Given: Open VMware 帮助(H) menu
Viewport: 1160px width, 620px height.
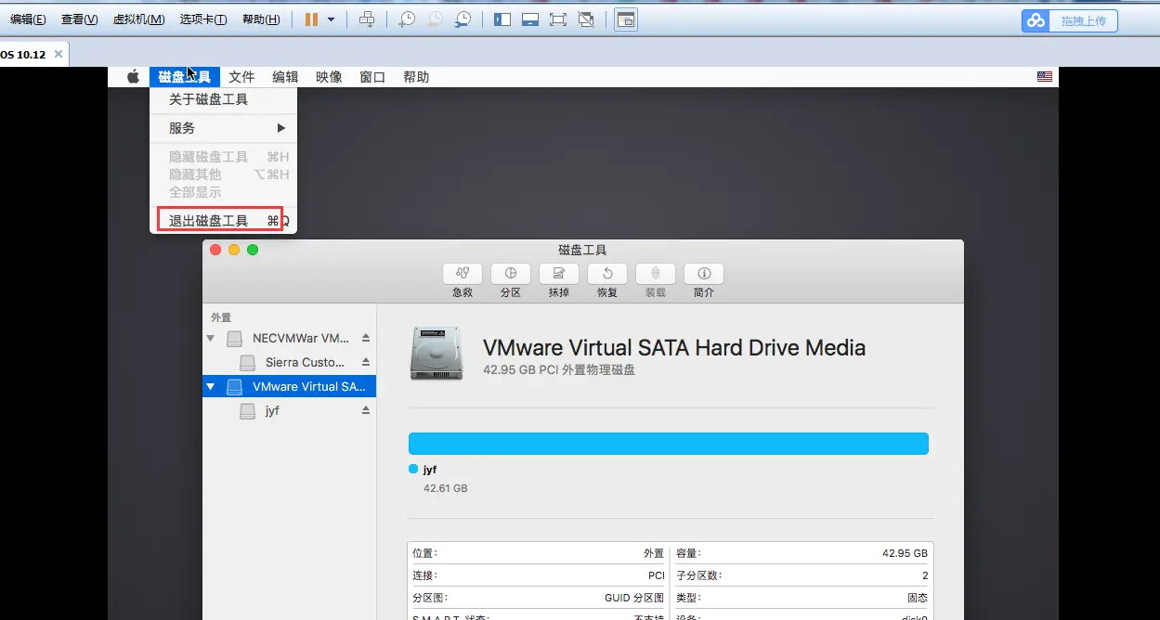Looking at the screenshot, I should pyautogui.click(x=261, y=19).
